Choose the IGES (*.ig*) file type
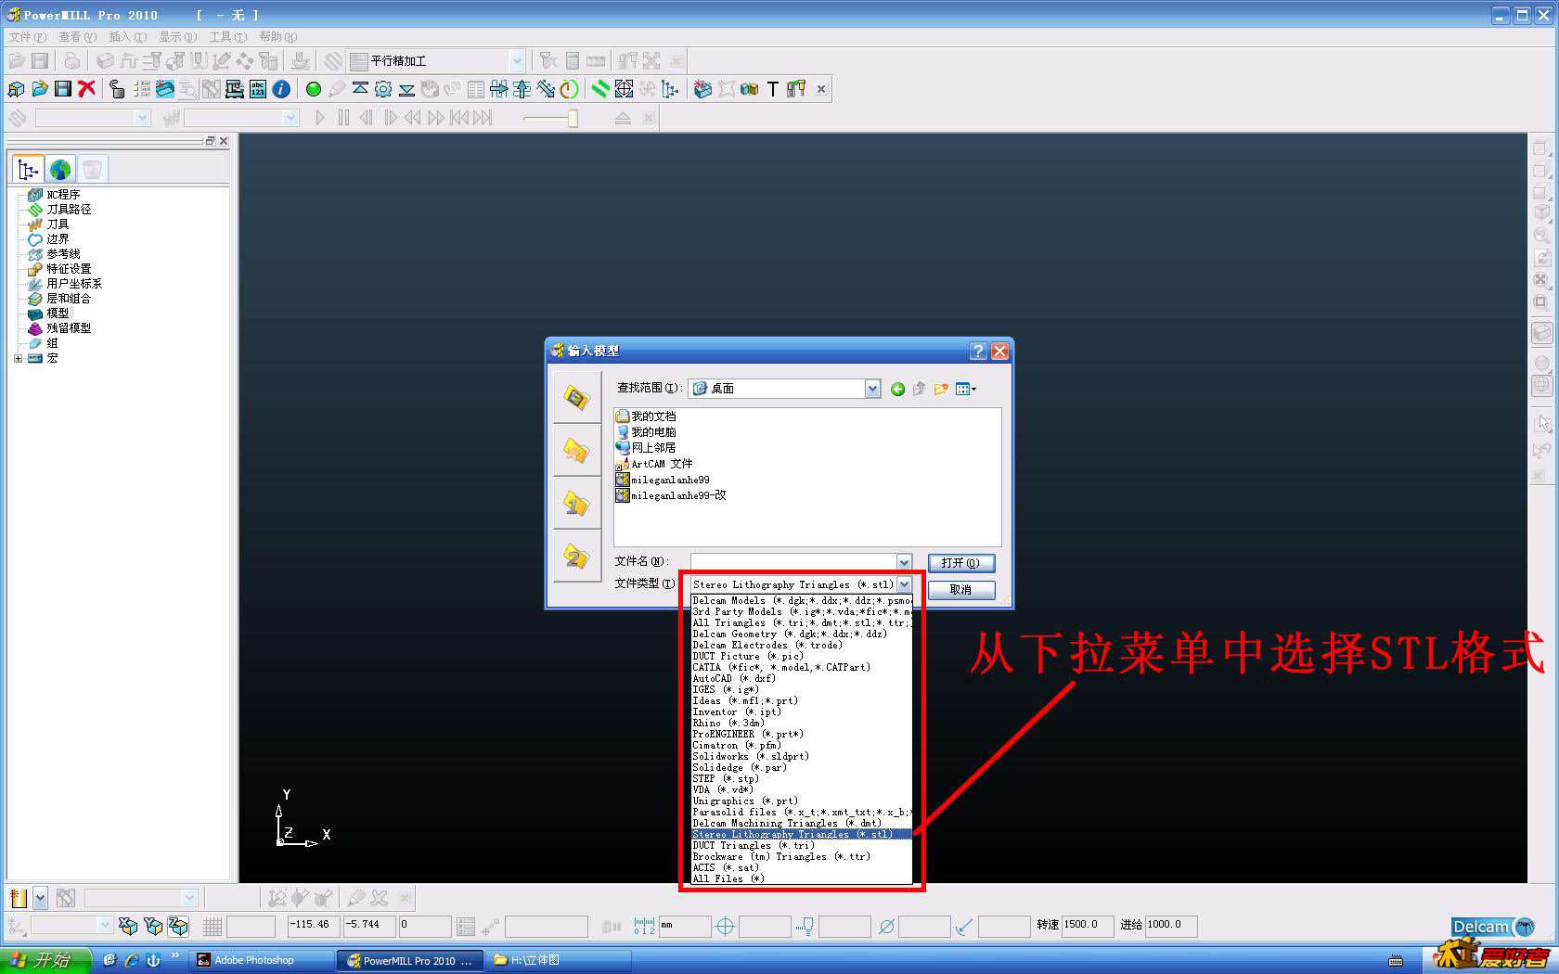 pyautogui.click(x=803, y=689)
